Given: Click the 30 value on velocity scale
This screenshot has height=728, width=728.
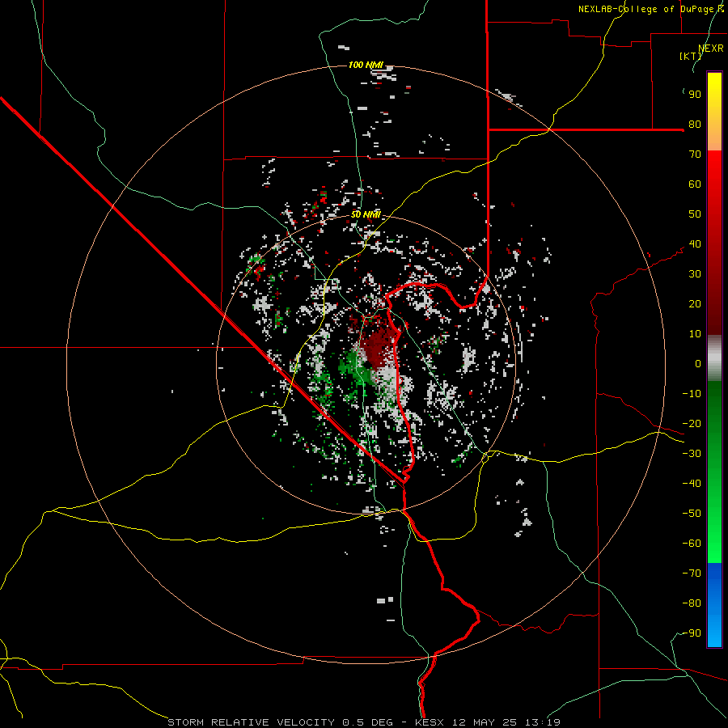Looking at the screenshot, I should 695,274.
